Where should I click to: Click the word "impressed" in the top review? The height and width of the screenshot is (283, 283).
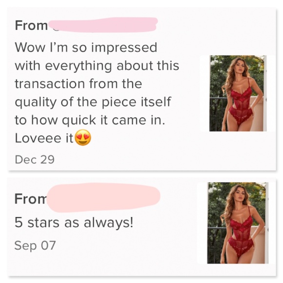tap(124, 48)
